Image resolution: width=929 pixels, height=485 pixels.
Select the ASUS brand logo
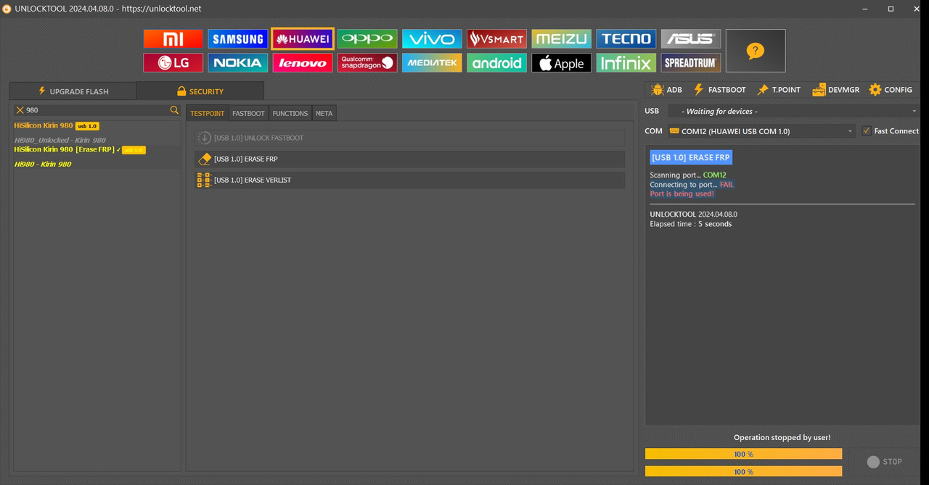(x=691, y=39)
